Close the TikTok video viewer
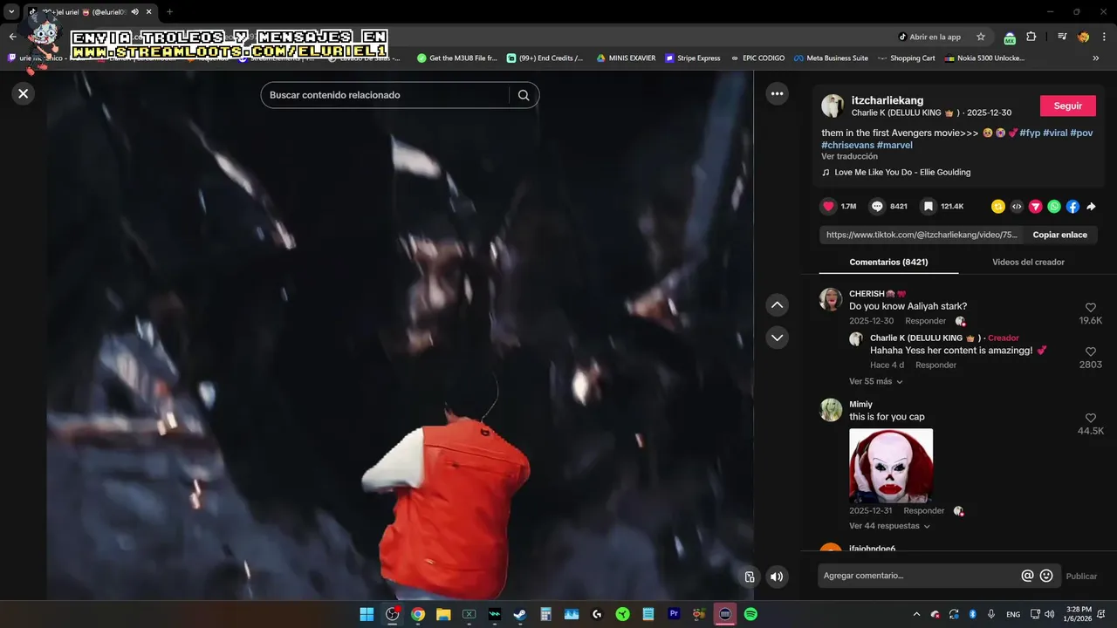The height and width of the screenshot is (628, 1117). pyautogui.click(x=24, y=93)
